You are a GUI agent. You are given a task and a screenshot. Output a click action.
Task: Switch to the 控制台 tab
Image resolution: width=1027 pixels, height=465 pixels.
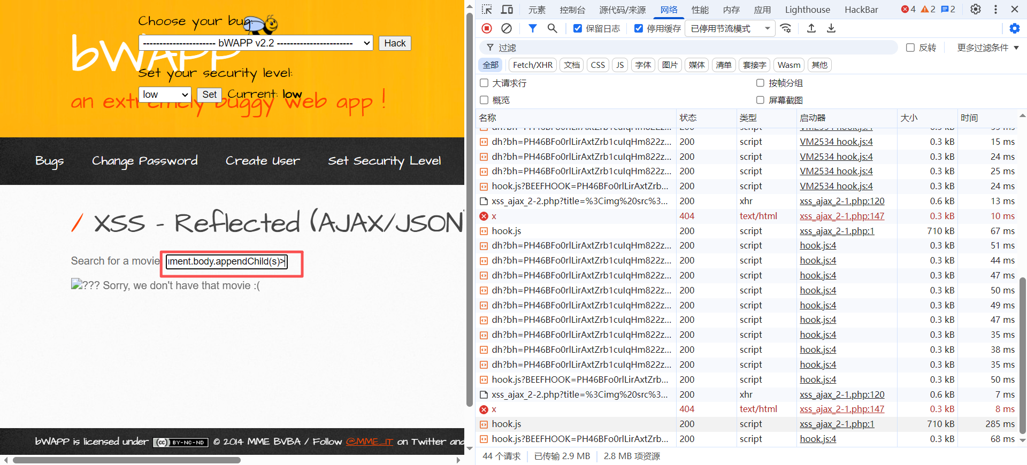tap(572, 10)
